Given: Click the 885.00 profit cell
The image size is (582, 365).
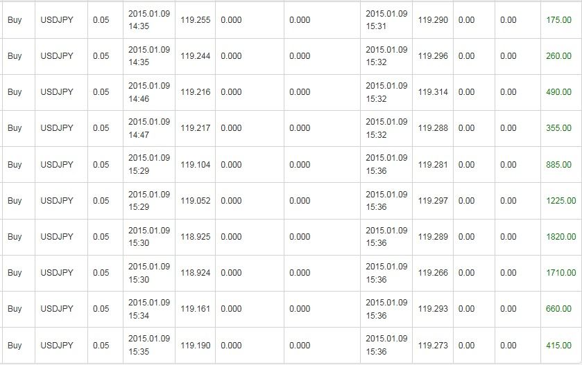Looking at the screenshot, I should [x=558, y=165].
